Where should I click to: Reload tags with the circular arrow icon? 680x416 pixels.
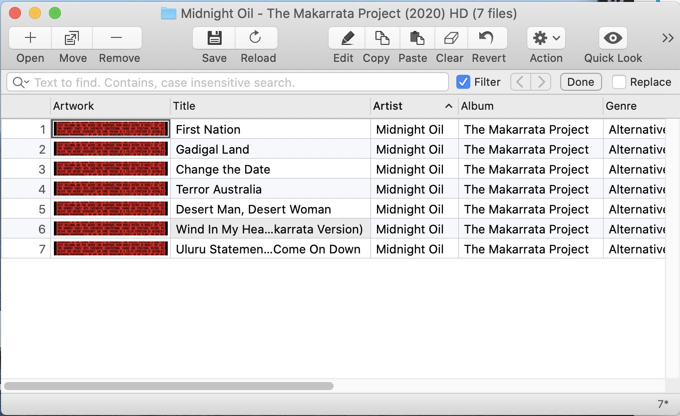pos(256,38)
